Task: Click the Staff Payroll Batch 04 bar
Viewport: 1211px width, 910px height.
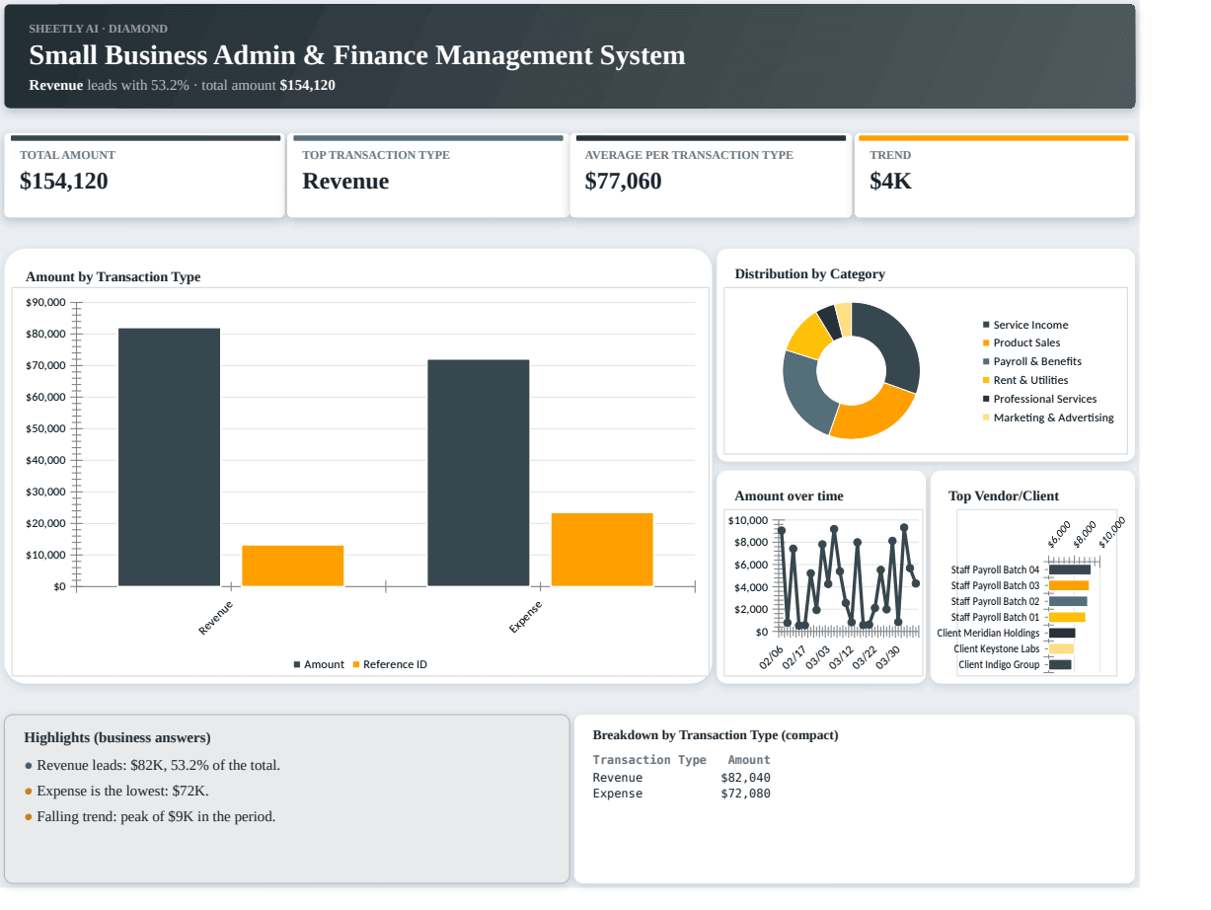Action: coord(1070,569)
